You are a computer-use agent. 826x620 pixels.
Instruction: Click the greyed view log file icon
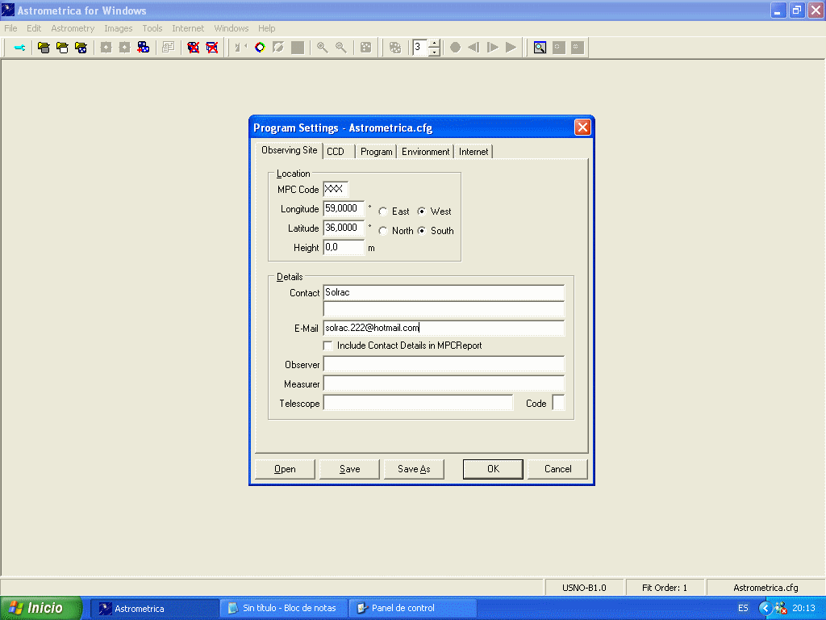[168, 48]
